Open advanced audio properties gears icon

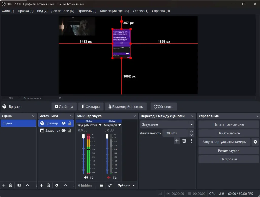(x=110, y=185)
